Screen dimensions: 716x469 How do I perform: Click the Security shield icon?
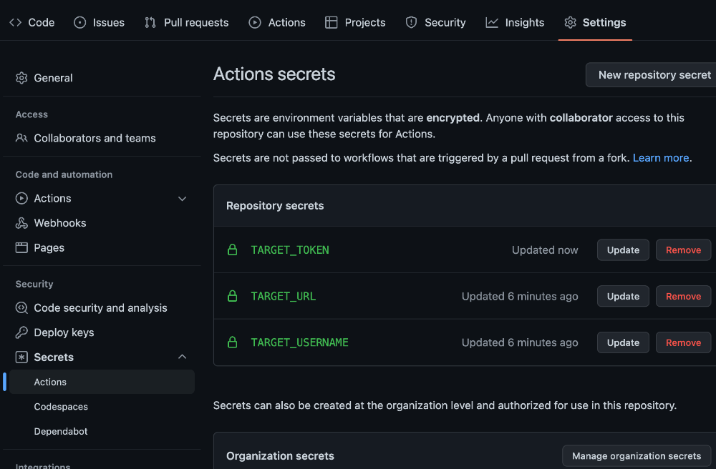[x=412, y=22]
